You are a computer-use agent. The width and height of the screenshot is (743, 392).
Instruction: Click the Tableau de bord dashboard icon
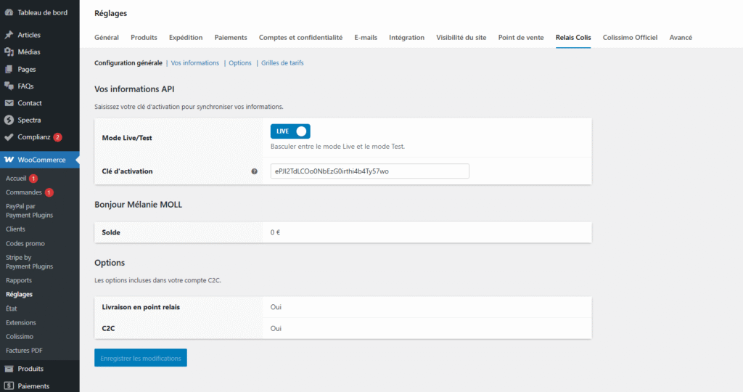click(x=9, y=12)
